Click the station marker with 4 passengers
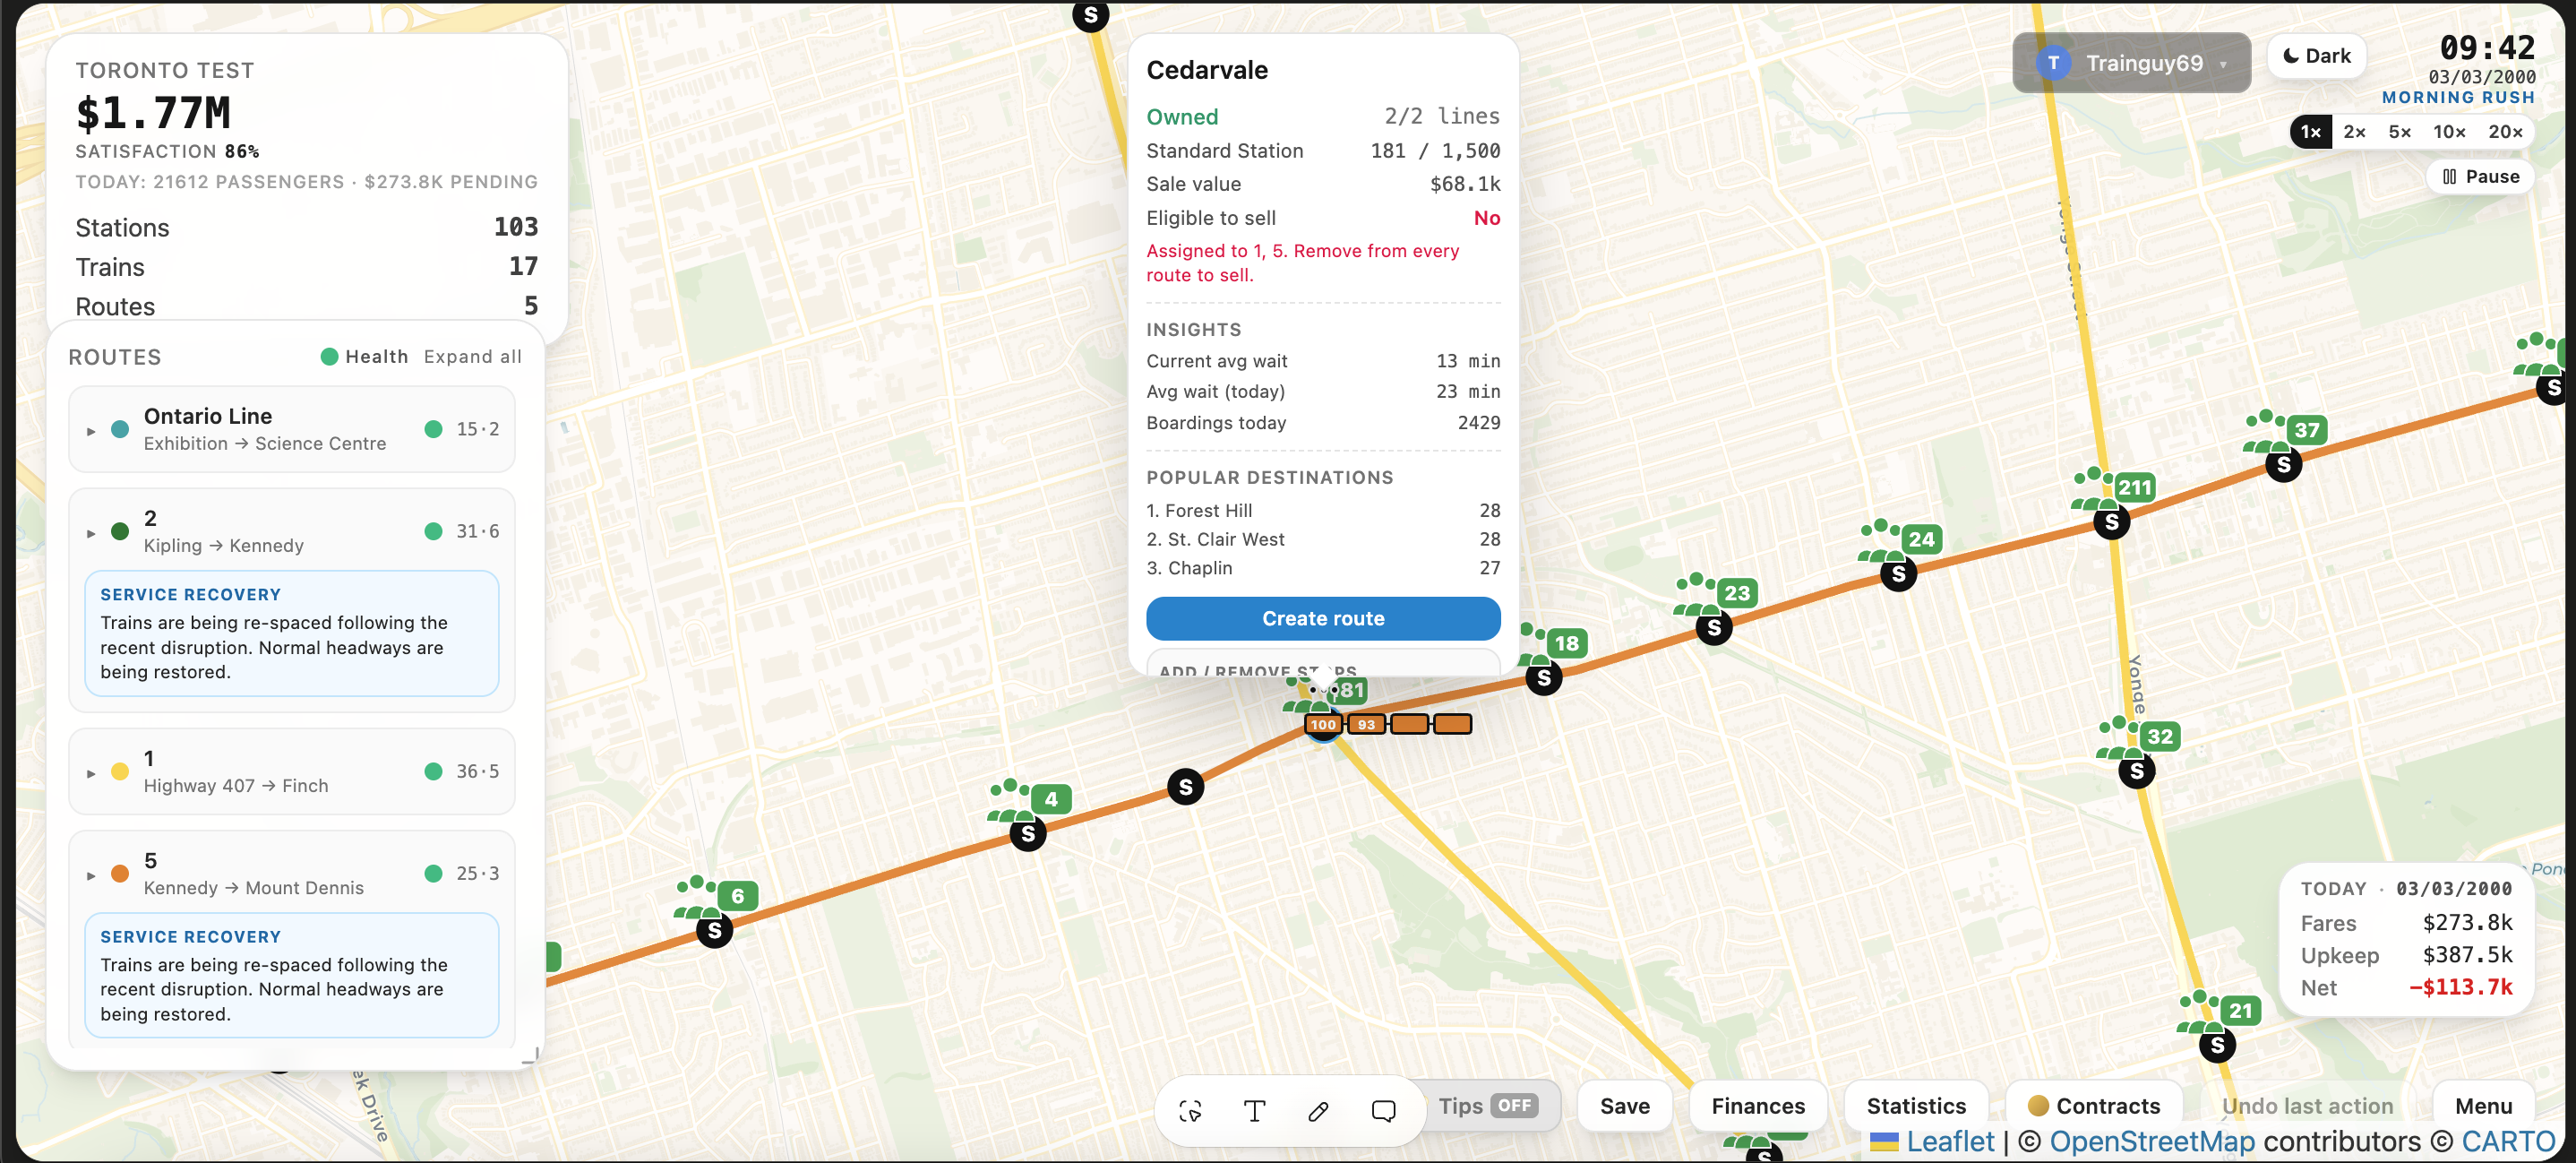 [1028, 833]
